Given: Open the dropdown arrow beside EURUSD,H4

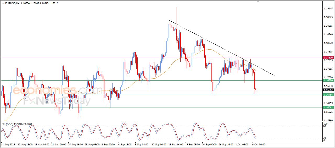Looking at the screenshot, I should 3,3.
